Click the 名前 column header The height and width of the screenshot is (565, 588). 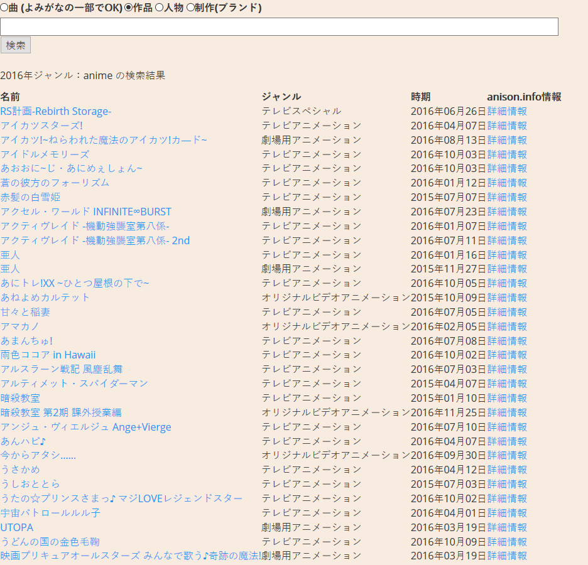pyautogui.click(x=10, y=97)
